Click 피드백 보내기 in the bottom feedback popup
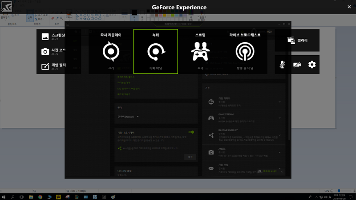 point(270,171)
